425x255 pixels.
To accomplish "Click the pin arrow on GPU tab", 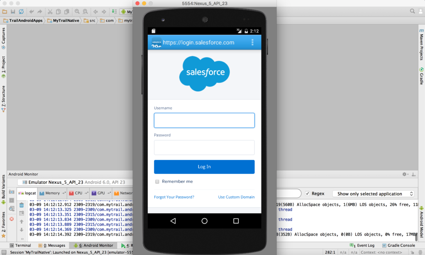I will click(109, 193).
